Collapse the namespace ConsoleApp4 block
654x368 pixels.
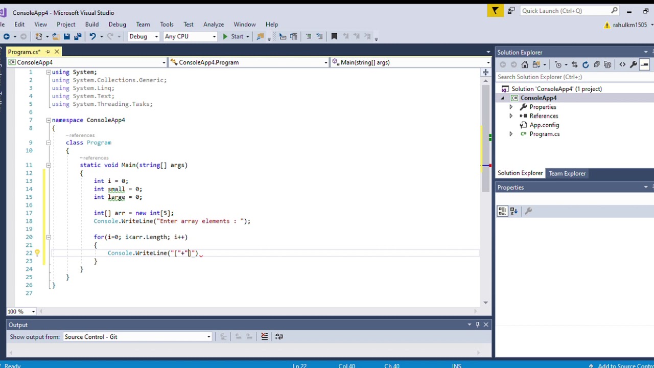pos(49,120)
